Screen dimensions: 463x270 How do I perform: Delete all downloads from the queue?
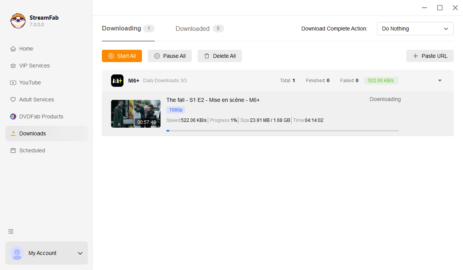(220, 56)
